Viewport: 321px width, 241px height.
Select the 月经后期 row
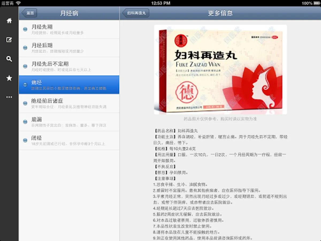69,48
